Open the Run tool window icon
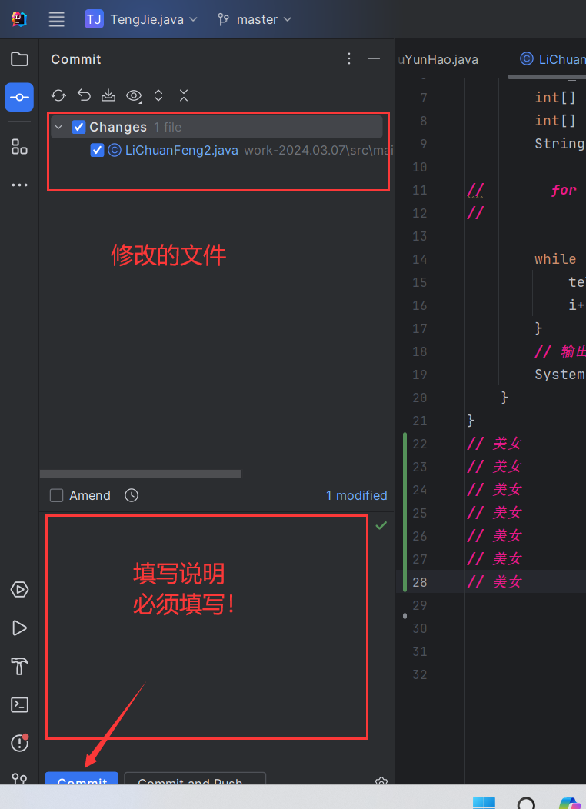The height and width of the screenshot is (809, 586). pos(19,628)
